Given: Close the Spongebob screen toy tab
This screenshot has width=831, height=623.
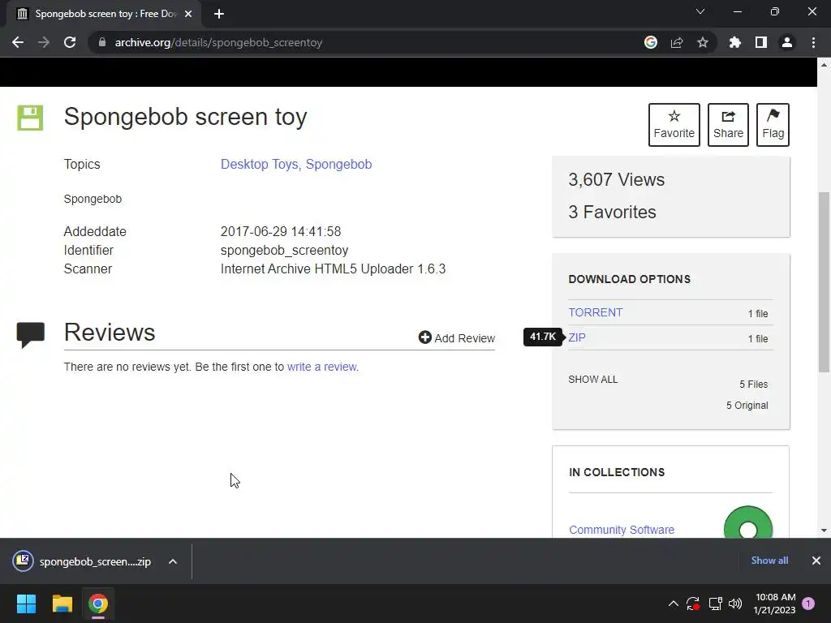Looking at the screenshot, I should click(x=188, y=14).
